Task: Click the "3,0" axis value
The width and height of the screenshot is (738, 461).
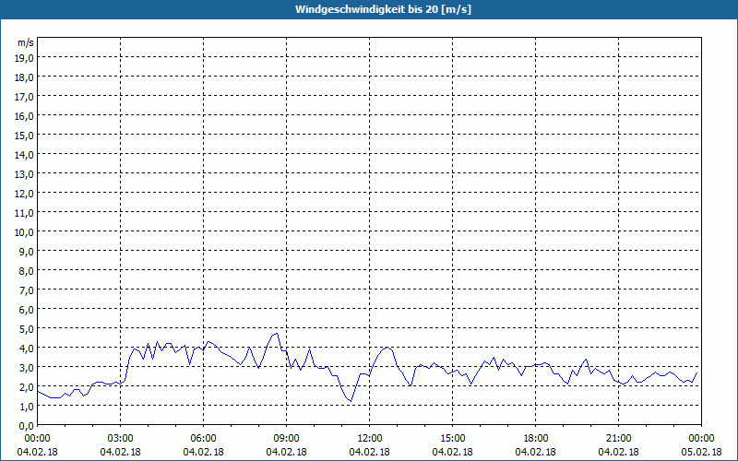Action: 26,367
